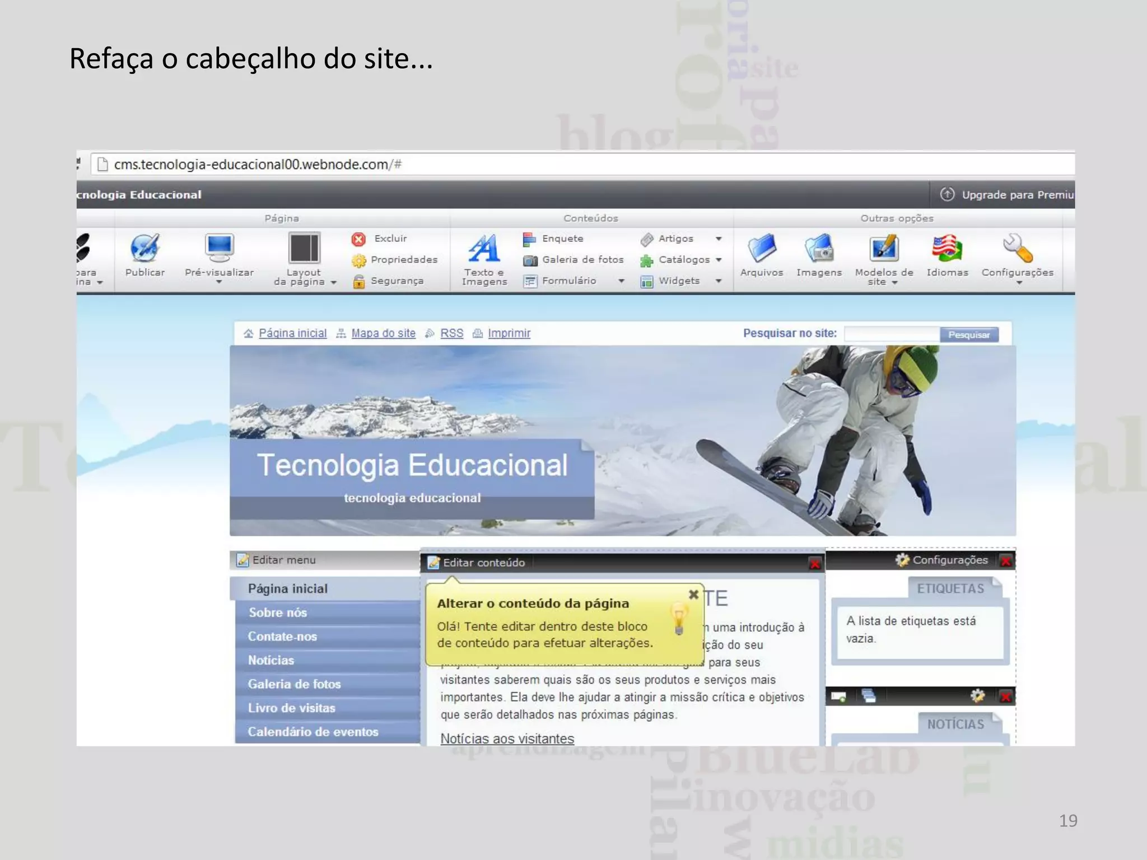This screenshot has height=860, width=1147.
Task: Expand the Widgets dropdown arrow
Action: point(719,281)
